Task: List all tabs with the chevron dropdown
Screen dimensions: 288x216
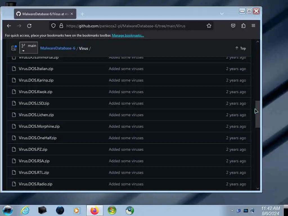Action: click(222, 14)
